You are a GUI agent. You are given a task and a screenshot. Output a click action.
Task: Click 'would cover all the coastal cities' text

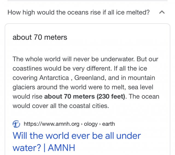tap(61, 106)
